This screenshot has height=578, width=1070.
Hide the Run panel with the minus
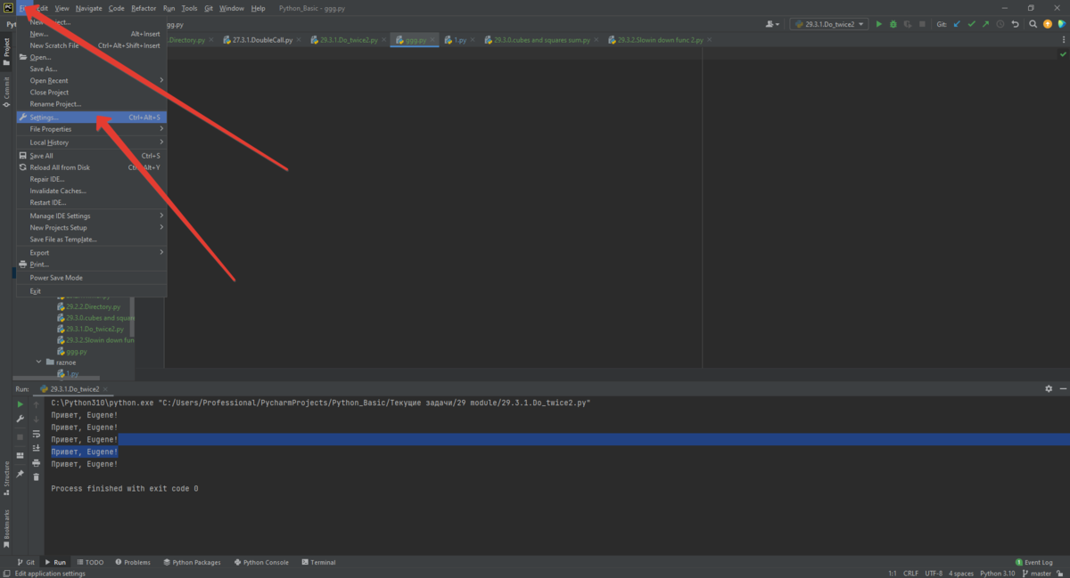[1062, 389]
